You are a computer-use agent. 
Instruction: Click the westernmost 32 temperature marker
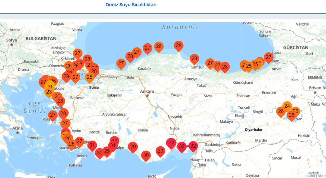(171, 143)
